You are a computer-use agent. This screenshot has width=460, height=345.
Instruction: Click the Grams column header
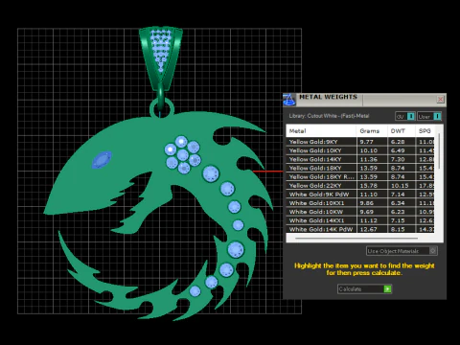[x=372, y=131]
